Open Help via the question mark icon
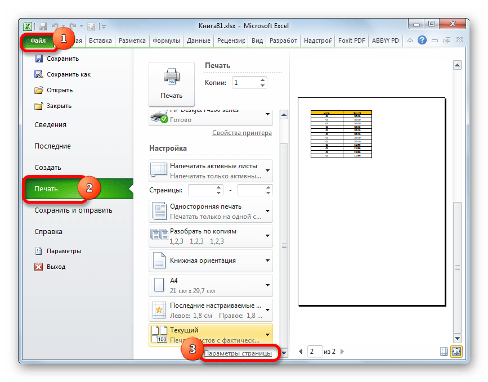 [422, 40]
